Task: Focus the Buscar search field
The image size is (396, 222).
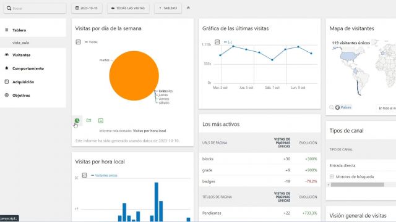Action: click(35, 8)
